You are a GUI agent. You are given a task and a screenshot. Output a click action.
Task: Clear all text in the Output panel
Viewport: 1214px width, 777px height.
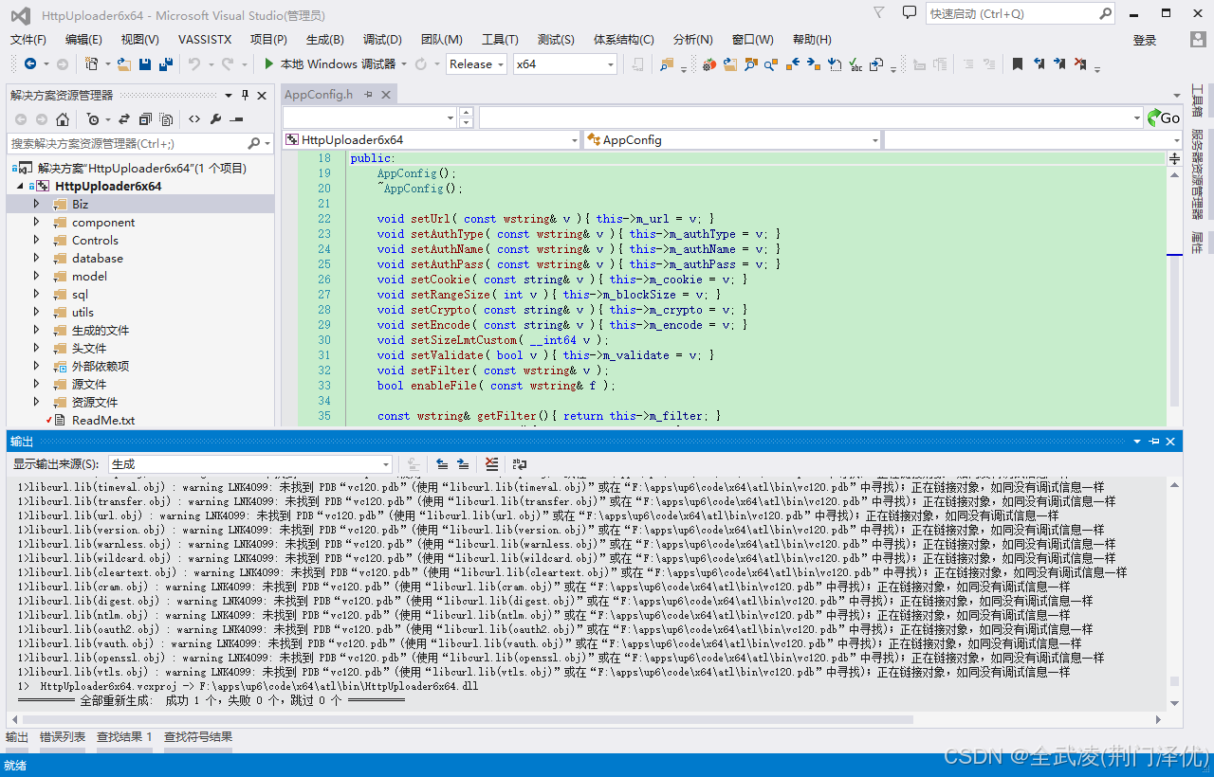[491, 464]
